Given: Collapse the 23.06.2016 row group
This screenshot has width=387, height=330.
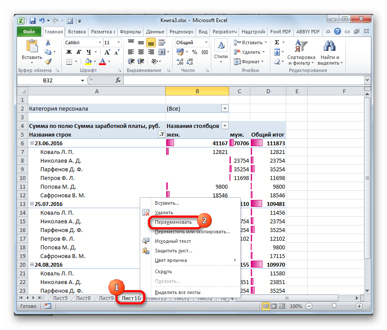Looking at the screenshot, I should click(x=32, y=143).
